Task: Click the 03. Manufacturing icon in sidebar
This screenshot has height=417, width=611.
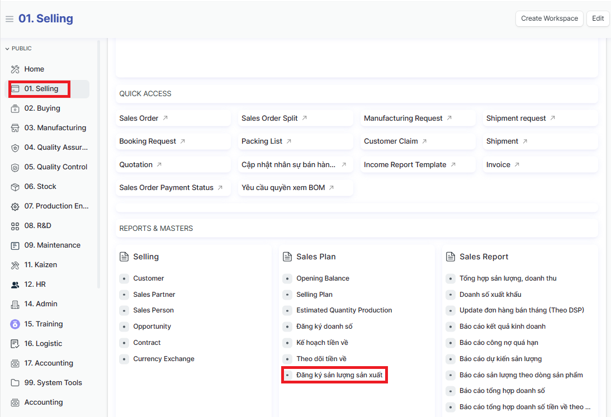Action: click(x=15, y=128)
